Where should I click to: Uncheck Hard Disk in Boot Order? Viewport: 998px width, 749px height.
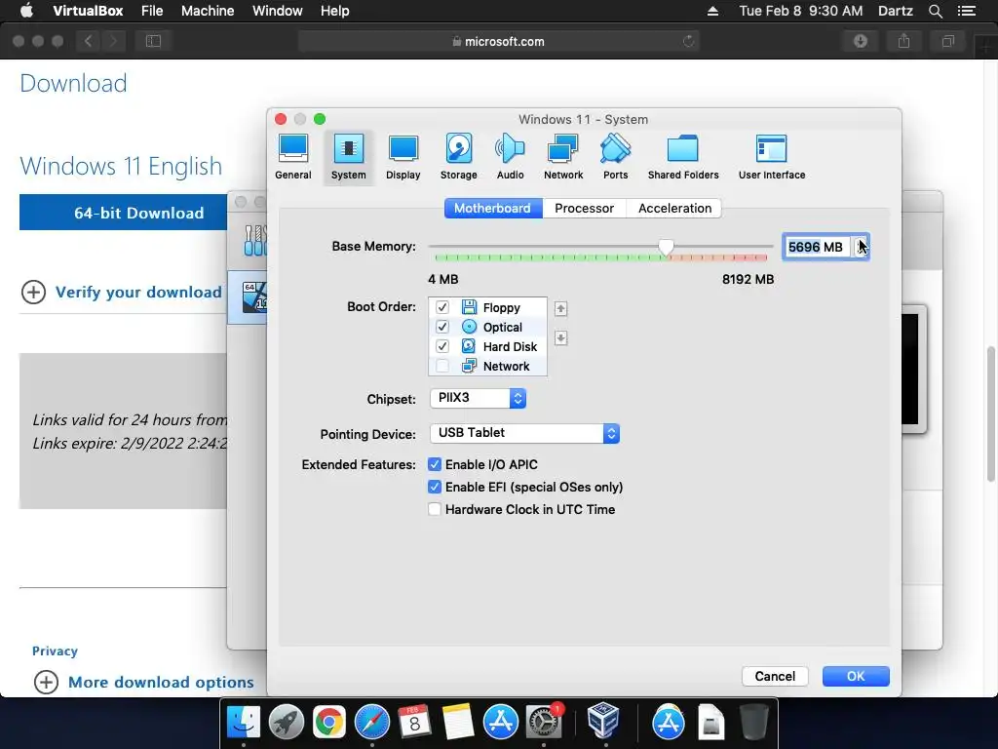(x=442, y=346)
